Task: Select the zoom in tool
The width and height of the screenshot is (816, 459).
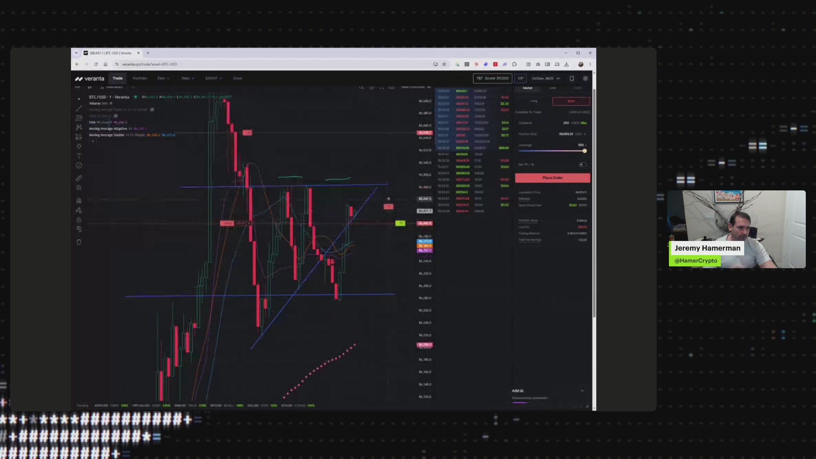Action: tap(79, 187)
